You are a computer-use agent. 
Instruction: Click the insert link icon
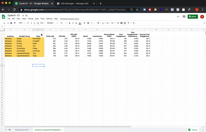point(118,23)
